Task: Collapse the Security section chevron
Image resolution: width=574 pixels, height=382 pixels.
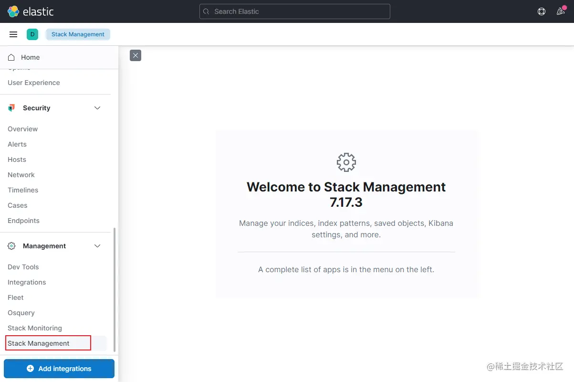Action: pos(97,108)
